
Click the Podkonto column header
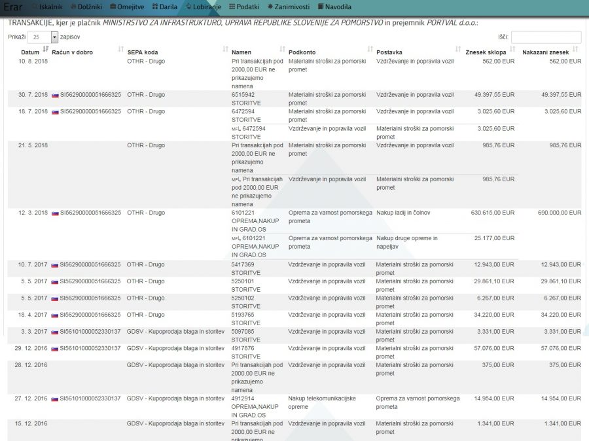tap(302, 52)
